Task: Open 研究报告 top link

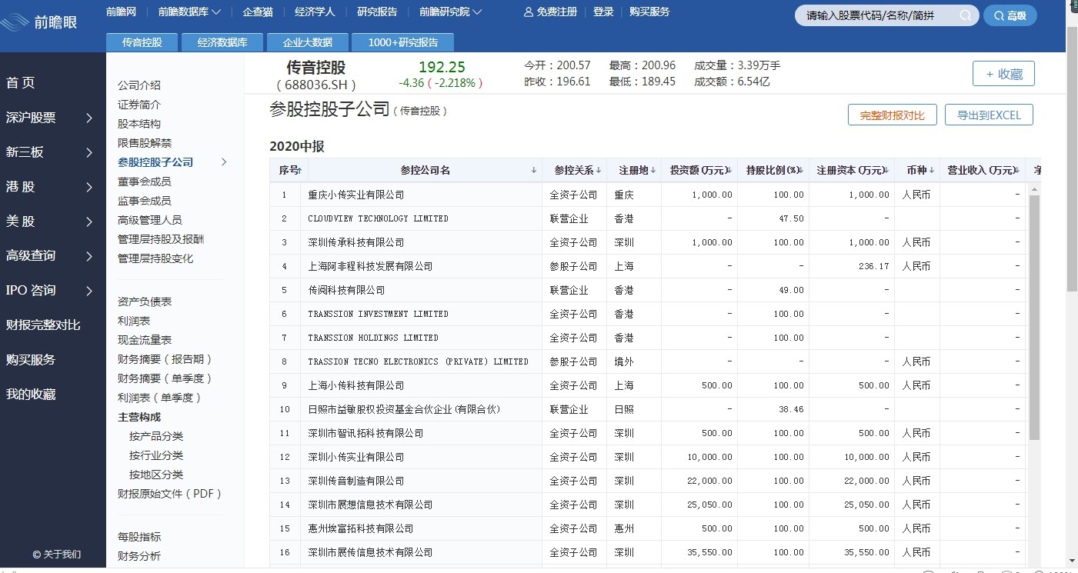Action: coord(377,12)
